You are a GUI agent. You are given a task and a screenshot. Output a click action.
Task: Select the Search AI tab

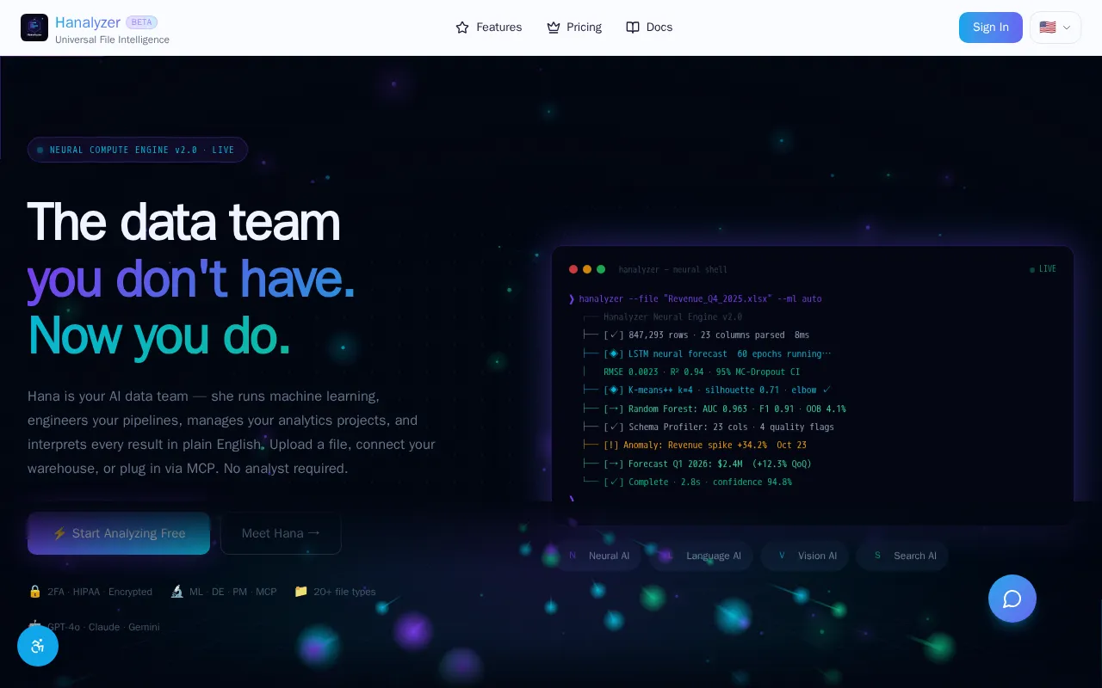tap(902, 556)
